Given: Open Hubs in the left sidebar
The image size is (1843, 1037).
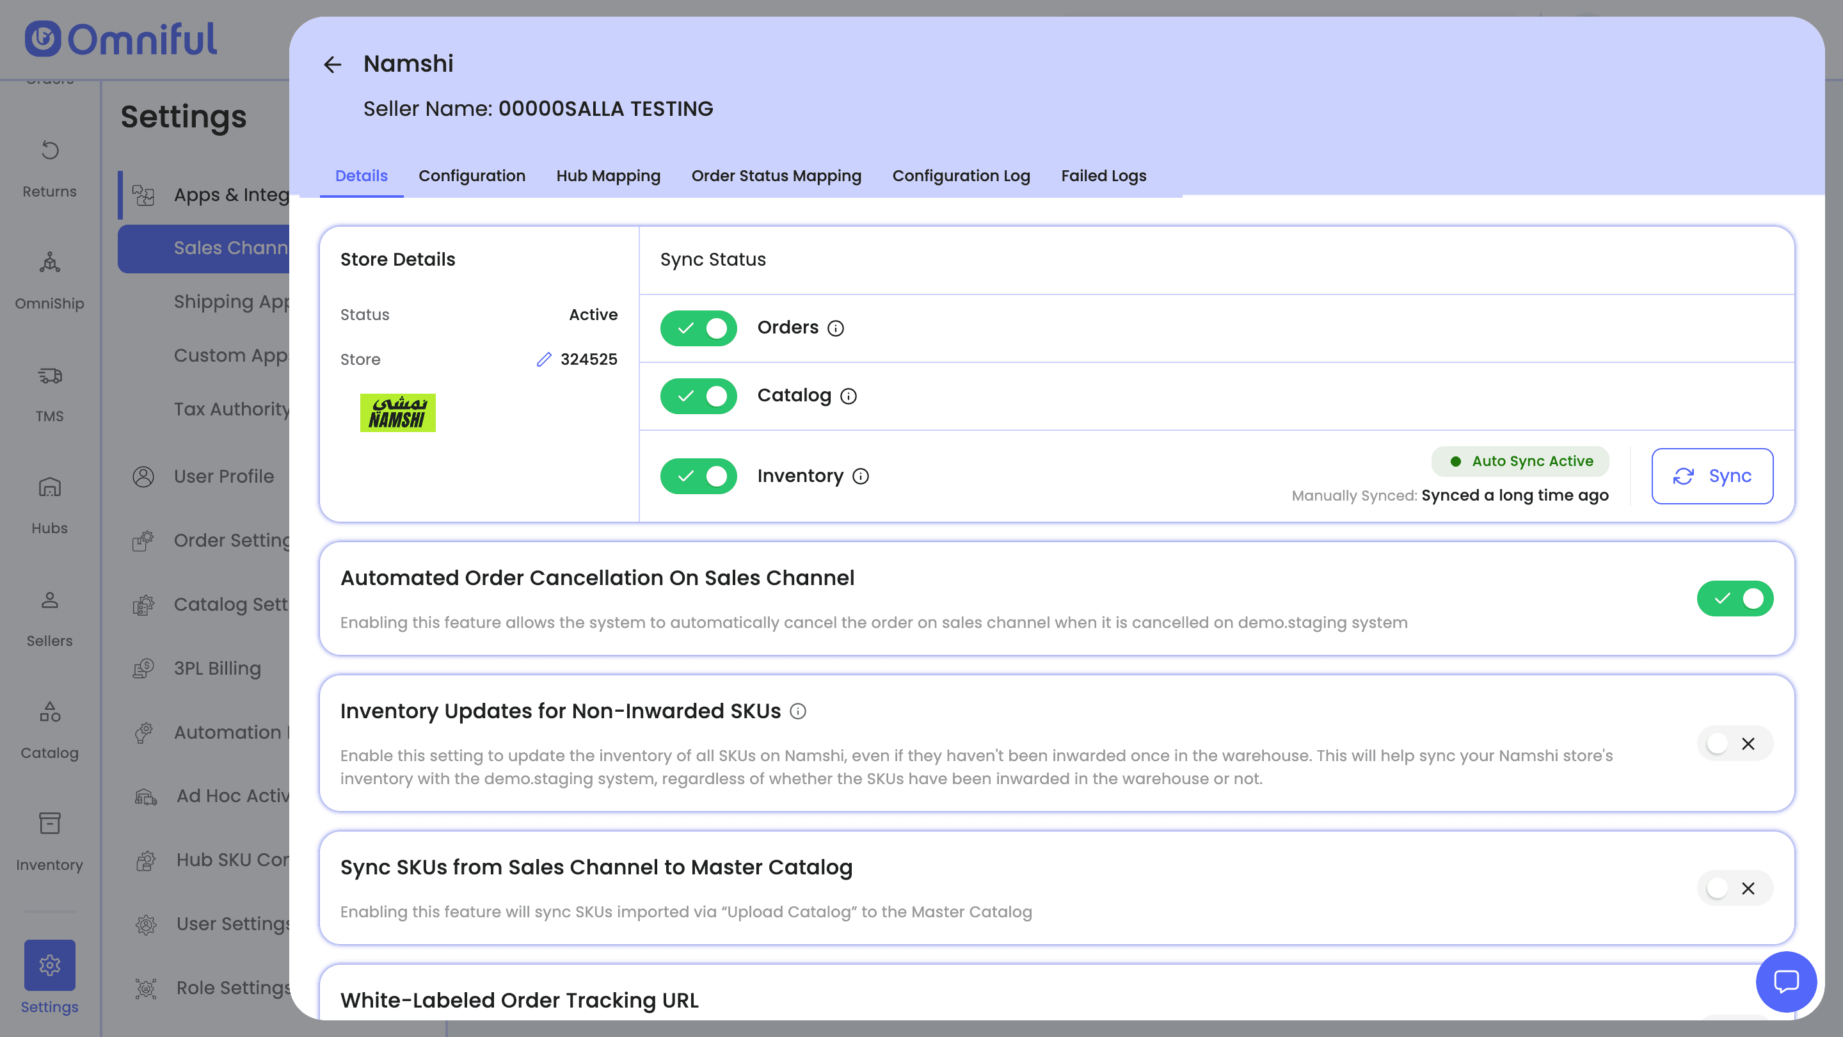Looking at the screenshot, I should point(49,505).
